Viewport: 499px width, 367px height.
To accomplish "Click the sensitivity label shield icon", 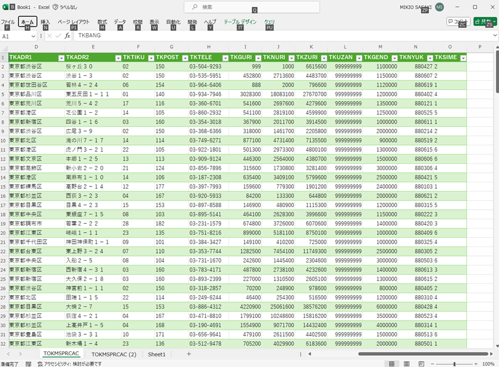I will pos(55,7).
